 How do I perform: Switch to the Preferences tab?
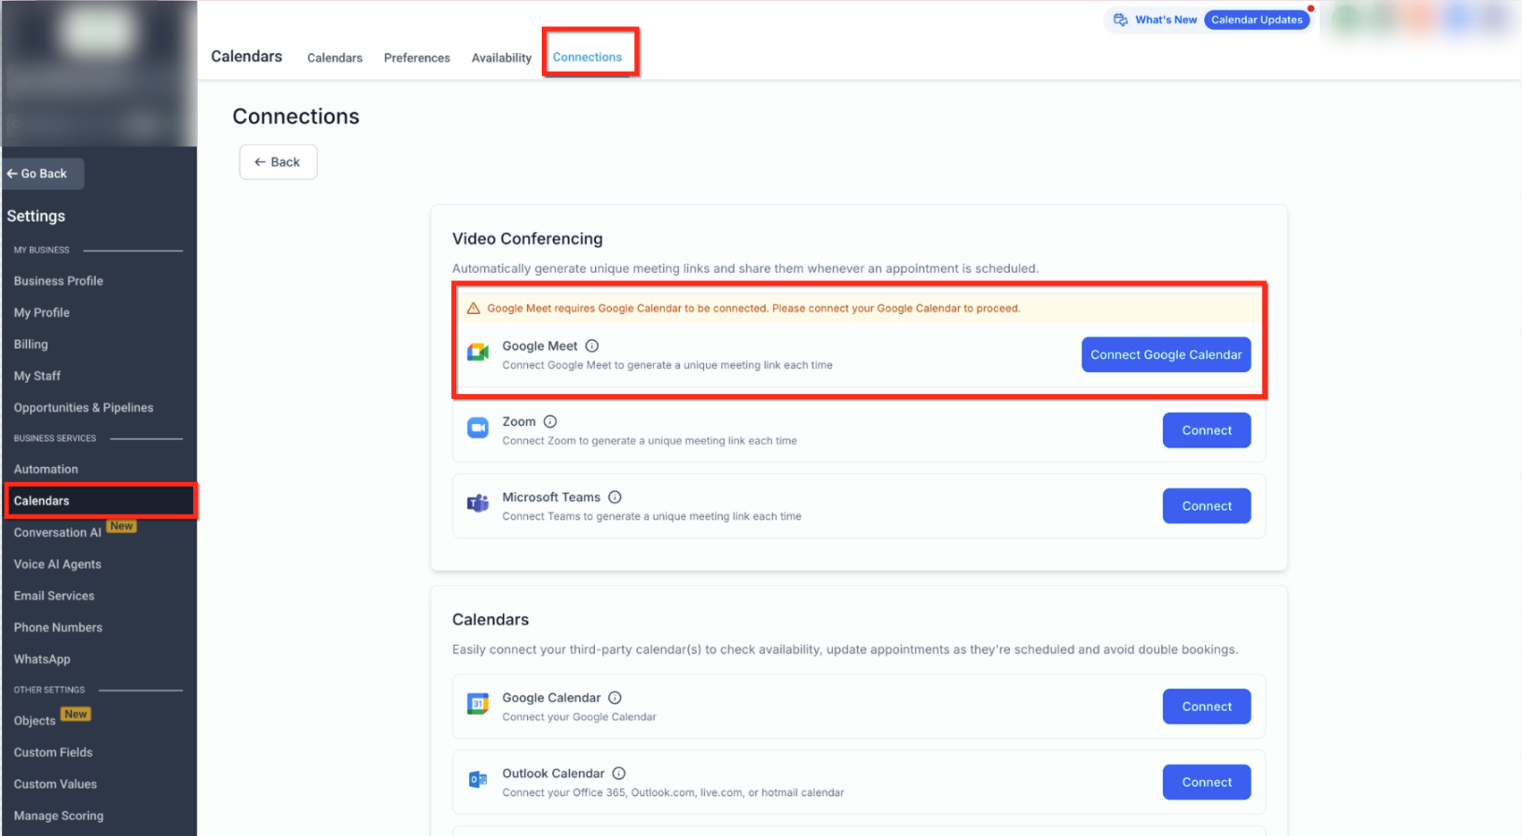(417, 58)
